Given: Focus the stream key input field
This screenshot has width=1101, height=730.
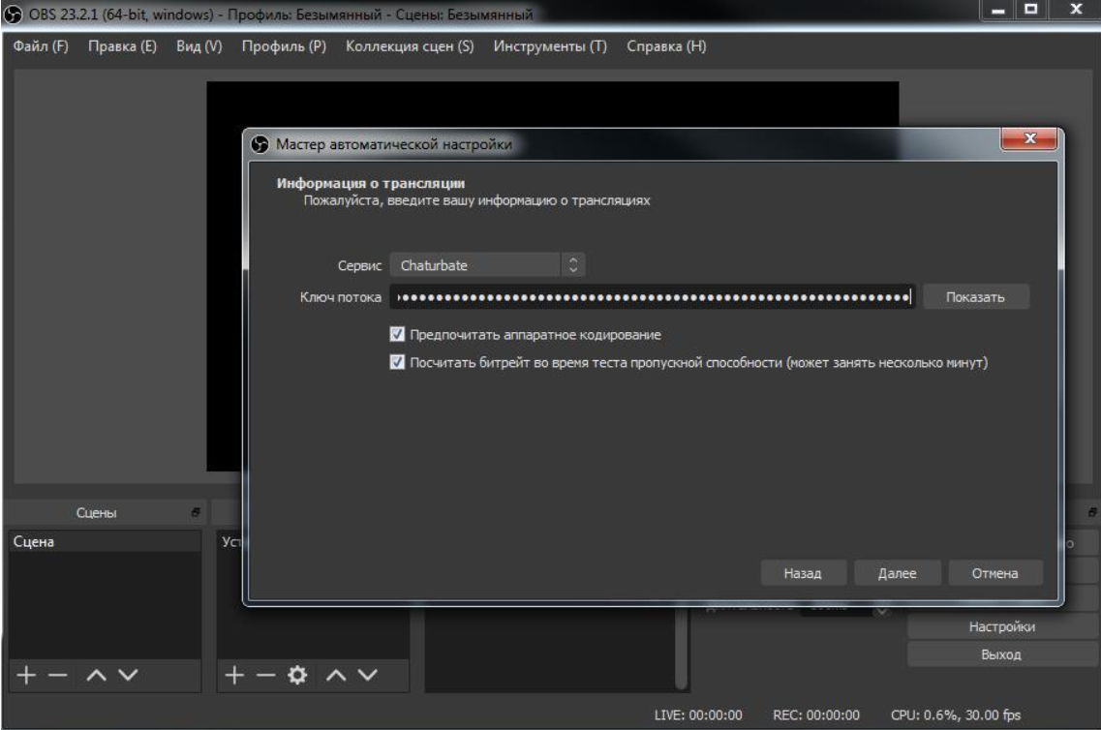Looking at the screenshot, I should click(x=653, y=297).
